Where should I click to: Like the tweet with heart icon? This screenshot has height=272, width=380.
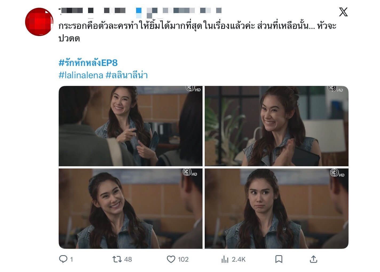[171, 259]
